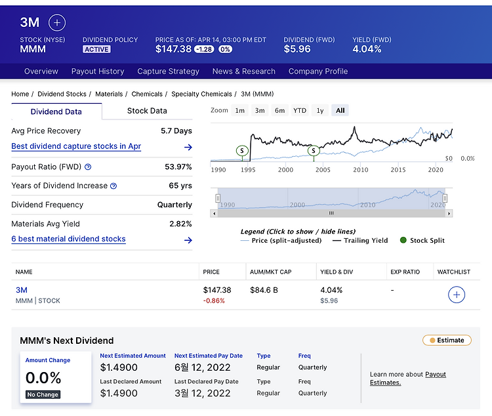This screenshot has width=492, height=416.
Task: Click the 6월 12, 2022 estimated pay date
Action: 203,367
